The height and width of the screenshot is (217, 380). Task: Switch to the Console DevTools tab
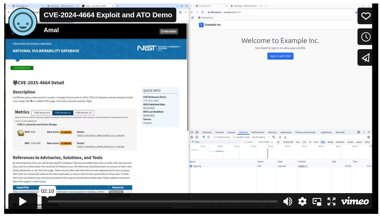220,132
